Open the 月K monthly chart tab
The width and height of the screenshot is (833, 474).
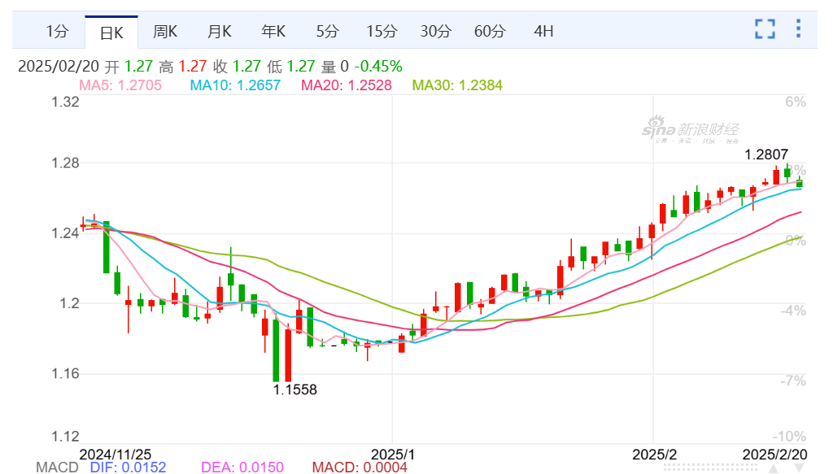pos(220,32)
